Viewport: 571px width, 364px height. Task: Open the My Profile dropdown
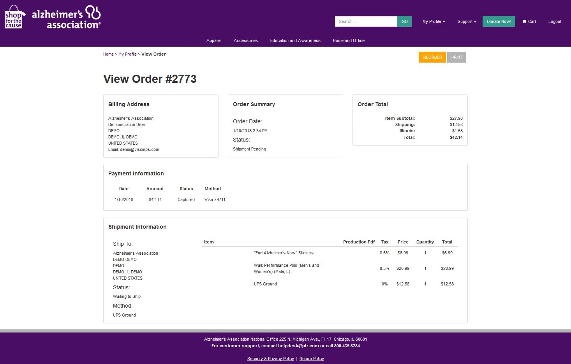[433, 21]
